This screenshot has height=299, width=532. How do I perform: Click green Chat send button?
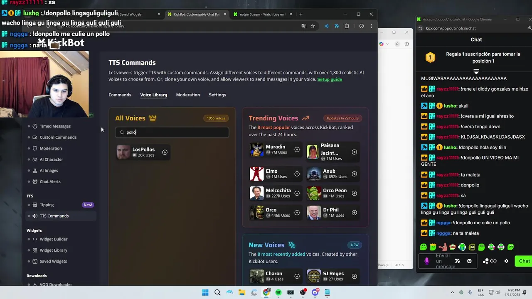point(523,261)
